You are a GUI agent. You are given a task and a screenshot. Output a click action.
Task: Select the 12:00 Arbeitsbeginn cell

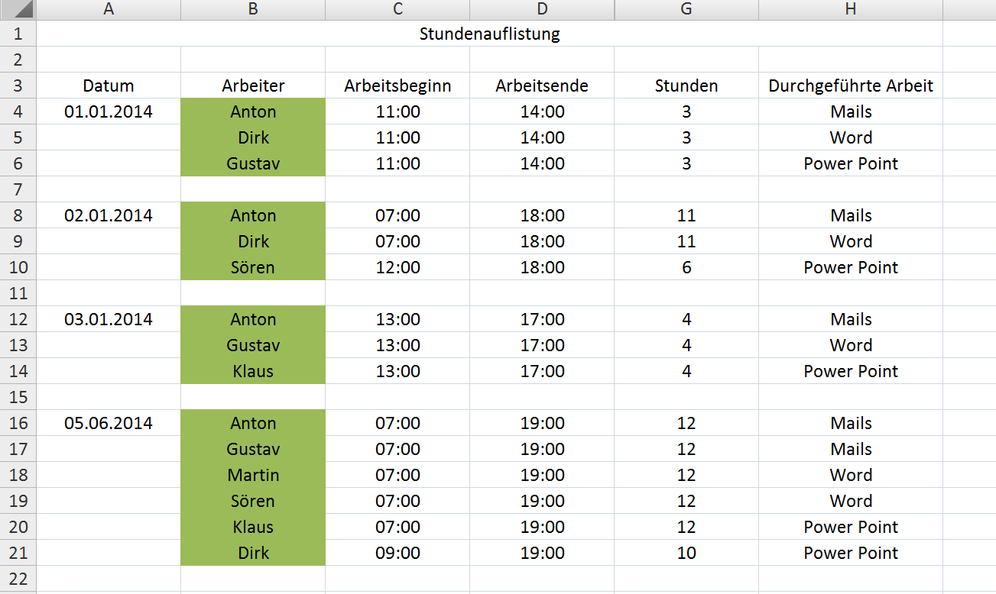(x=397, y=267)
